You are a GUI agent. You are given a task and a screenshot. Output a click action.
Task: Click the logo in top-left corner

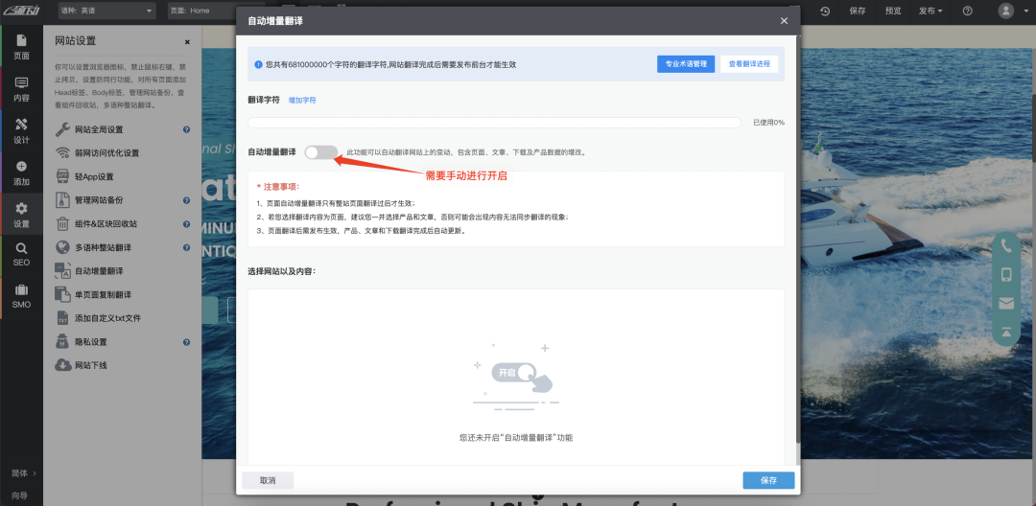point(21,11)
